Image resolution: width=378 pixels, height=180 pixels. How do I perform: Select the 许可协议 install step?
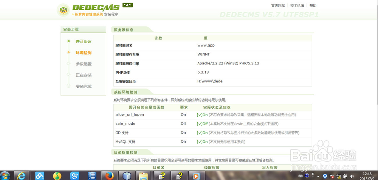[x=84, y=41]
